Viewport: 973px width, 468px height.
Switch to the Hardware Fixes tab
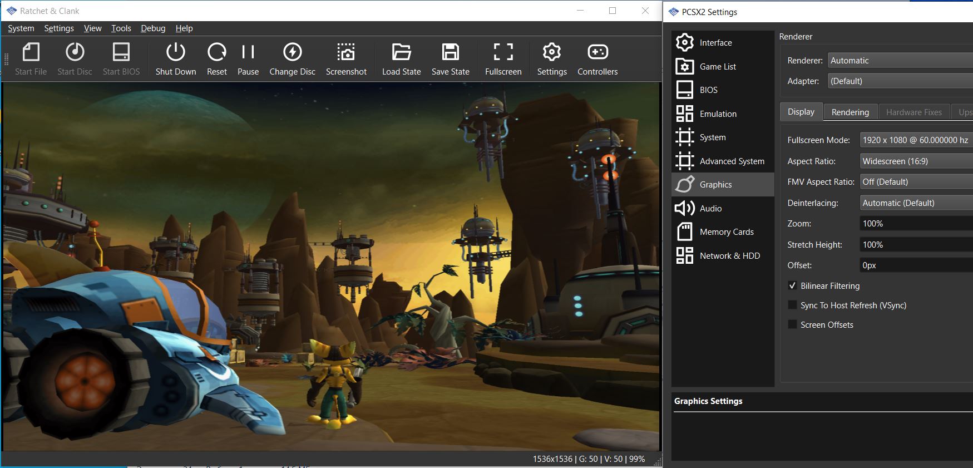(914, 112)
